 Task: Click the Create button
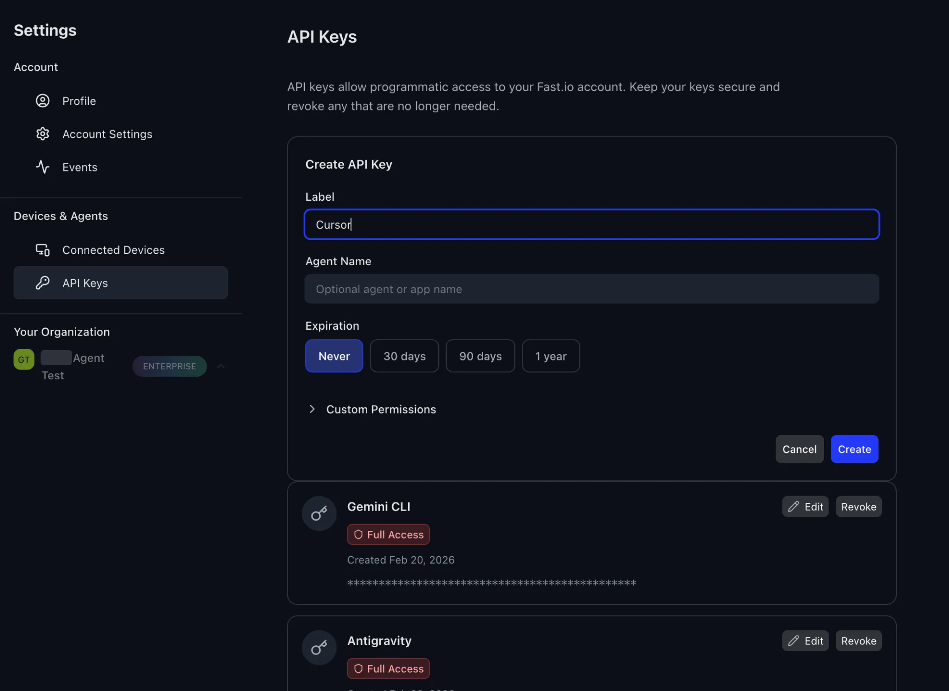point(854,449)
